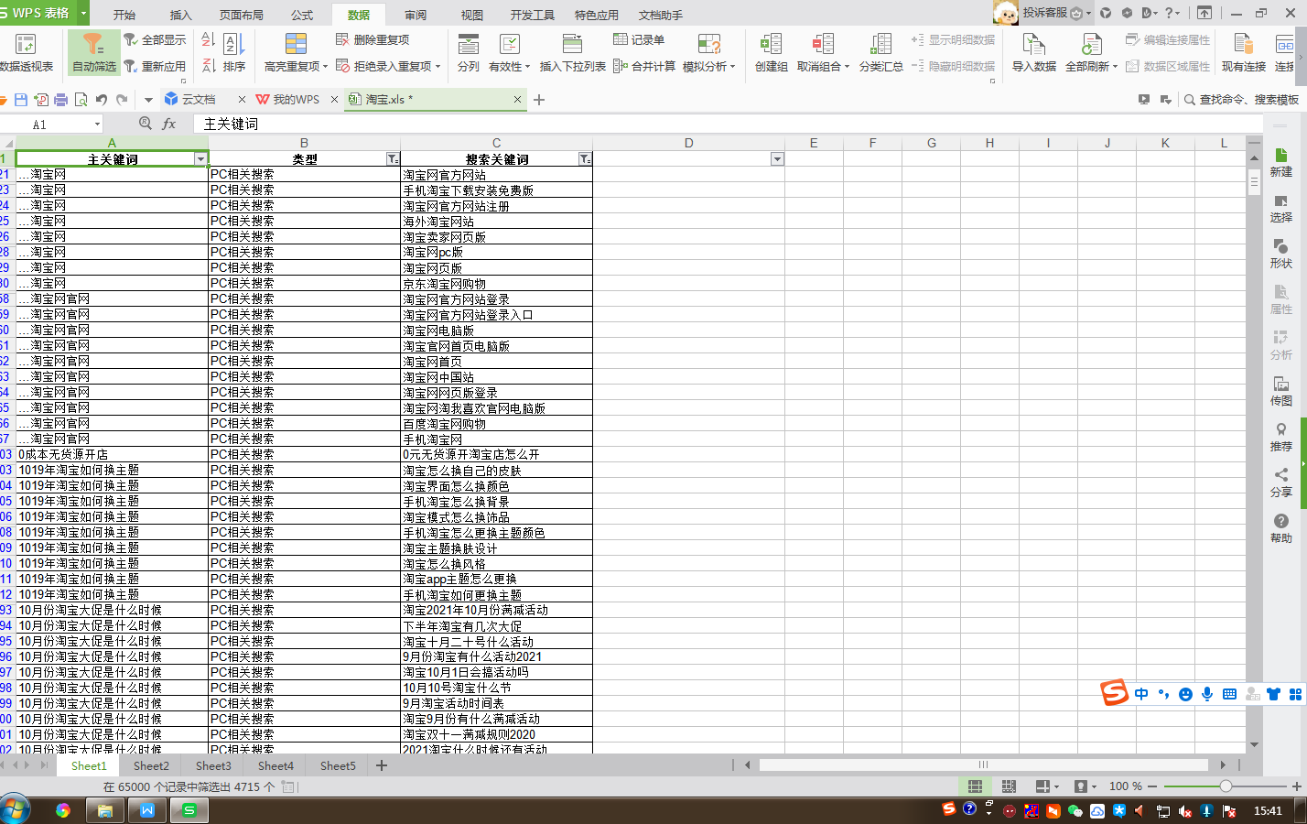
Task: Open the 页面布局 ribbon tab
Action: (x=242, y=15)
